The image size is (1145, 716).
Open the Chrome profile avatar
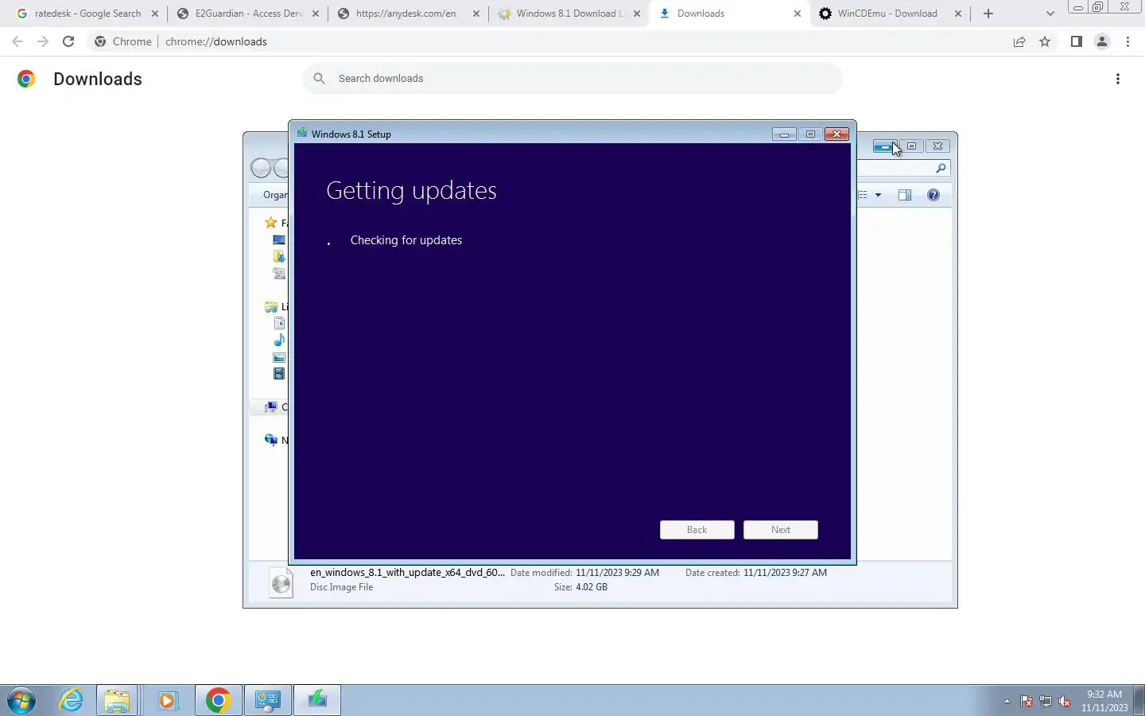pyautogui.click(x=1102, y=41)
